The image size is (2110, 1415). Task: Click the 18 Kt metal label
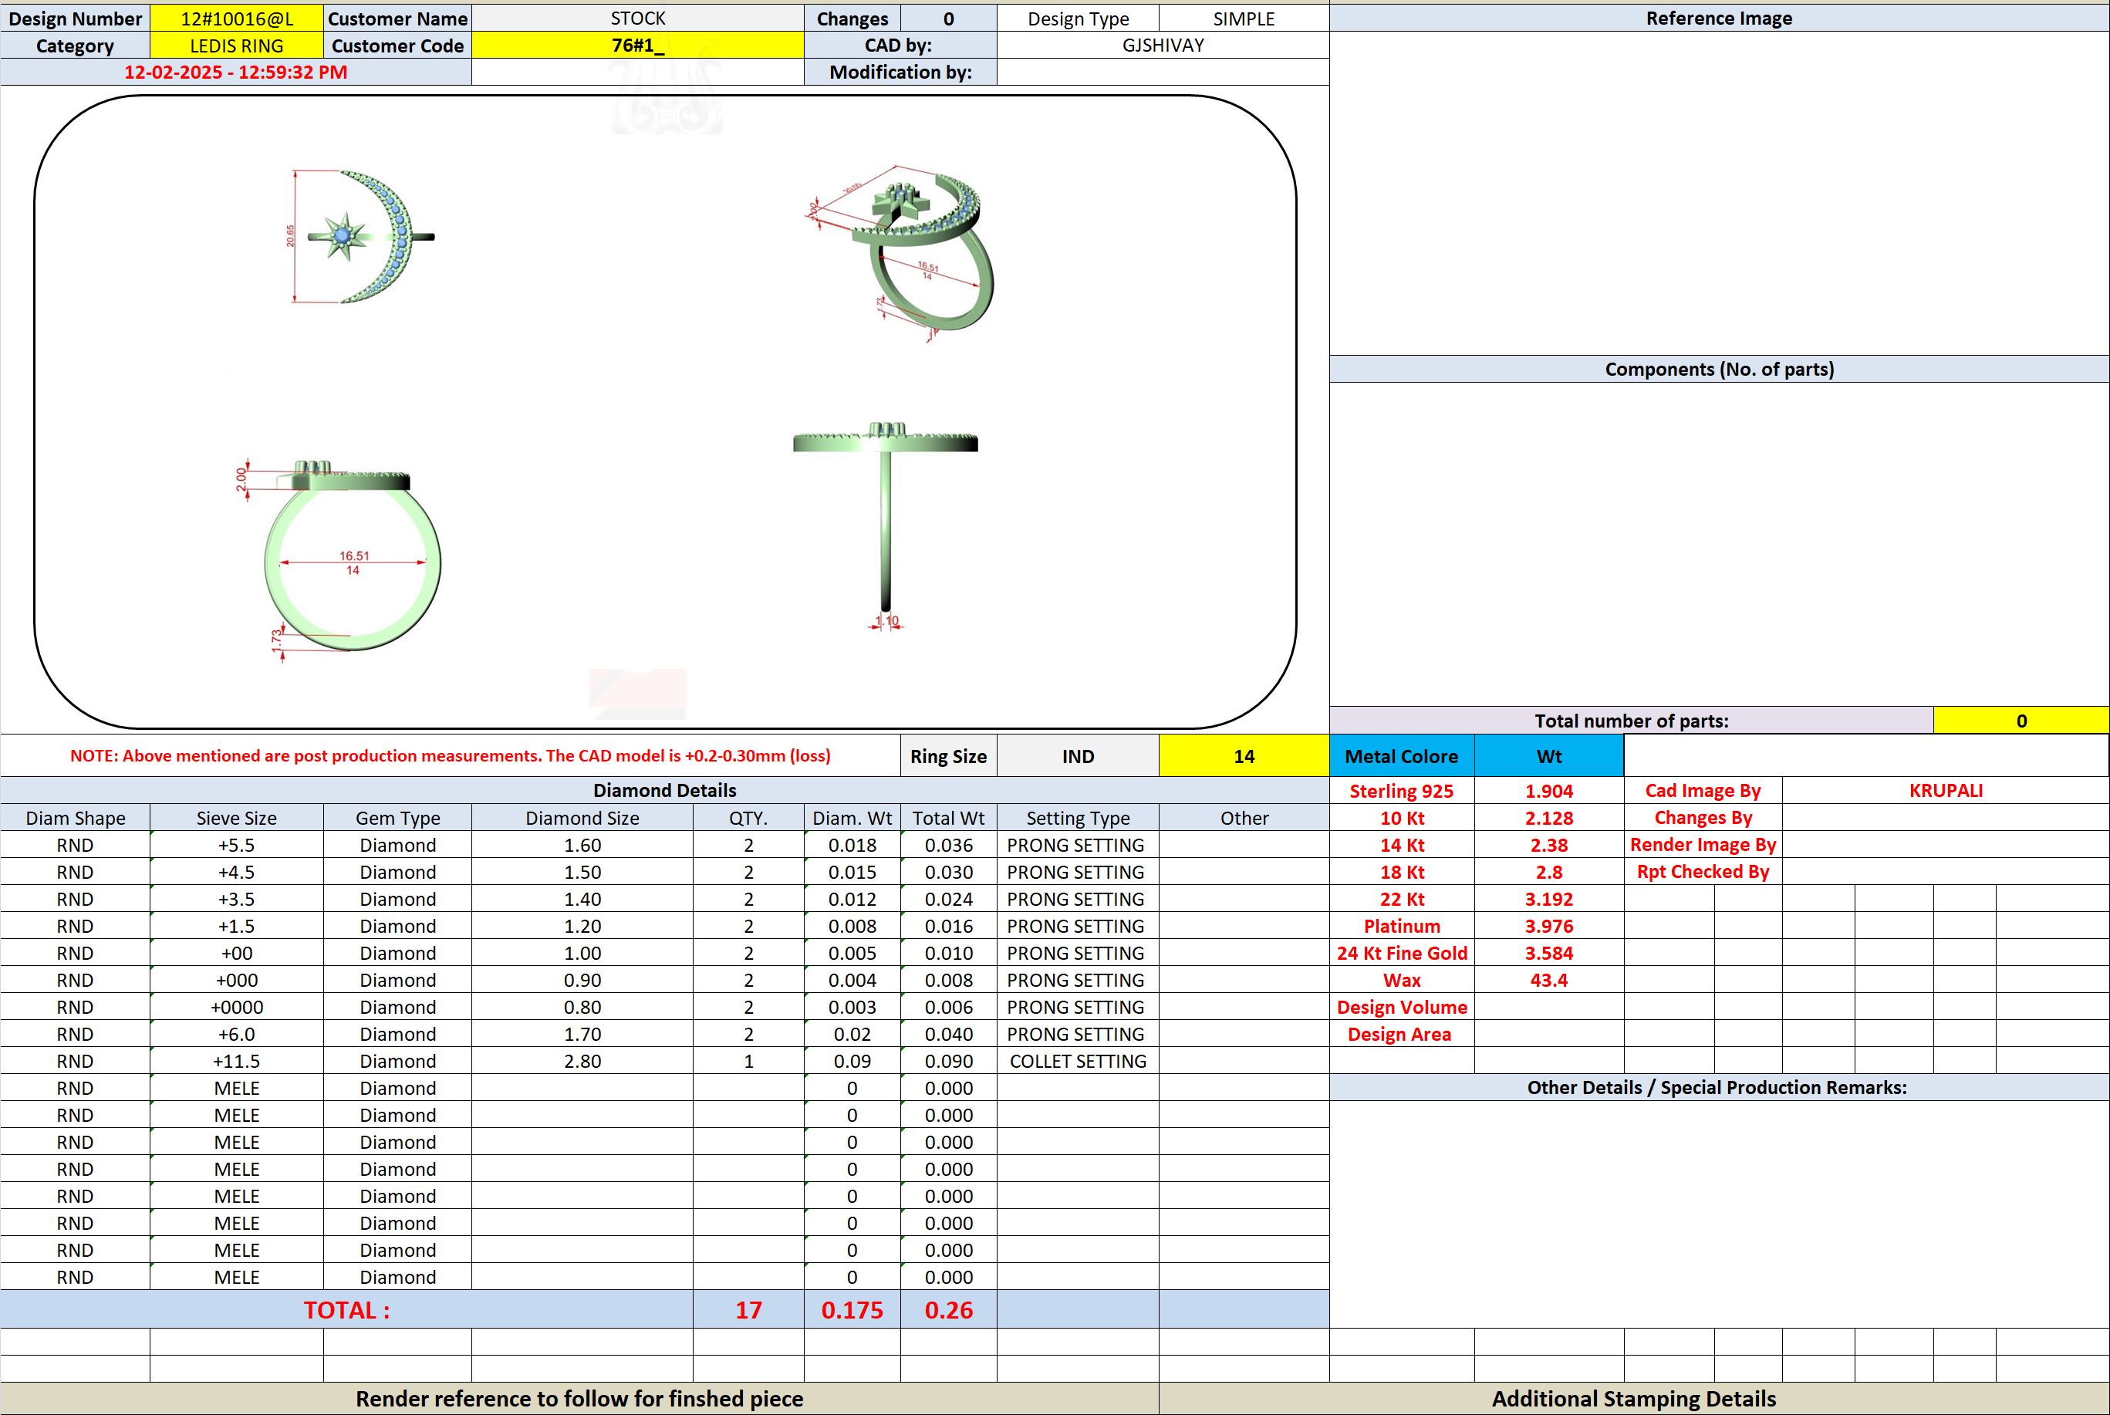tap(1402, 872)
